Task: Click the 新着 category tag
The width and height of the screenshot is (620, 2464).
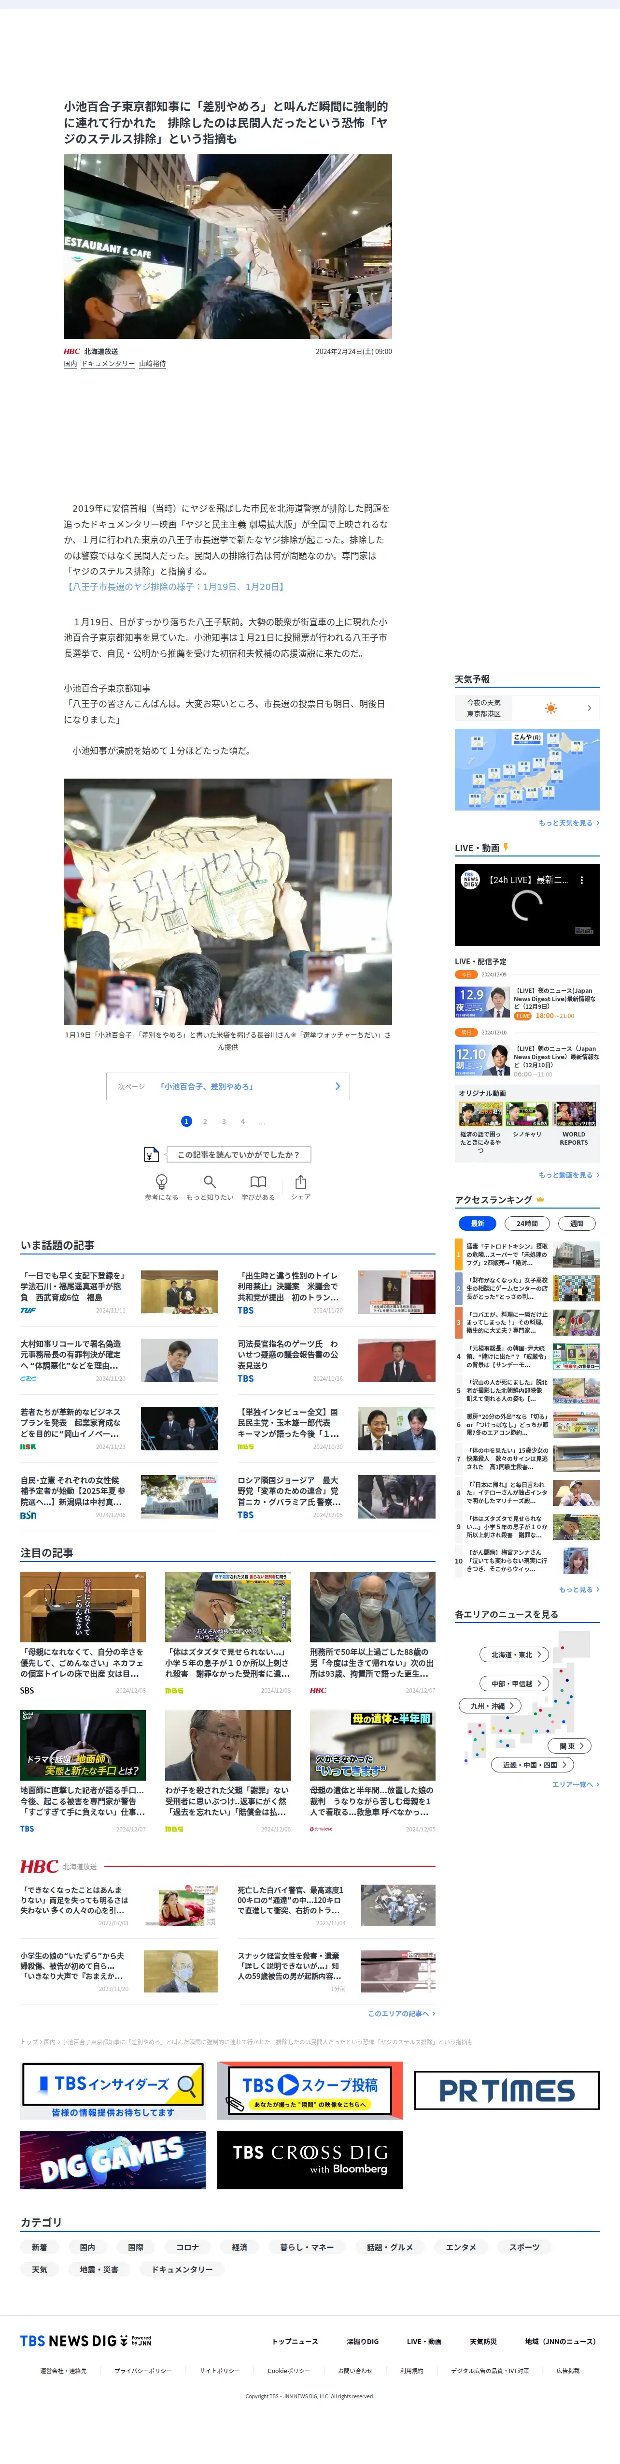Action: [x=39, y=2247]
